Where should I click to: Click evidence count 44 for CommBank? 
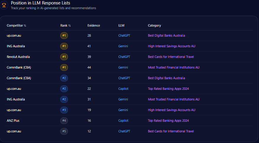tap(89, 67)
